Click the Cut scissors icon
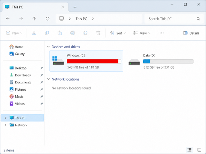 click(34, 33)
